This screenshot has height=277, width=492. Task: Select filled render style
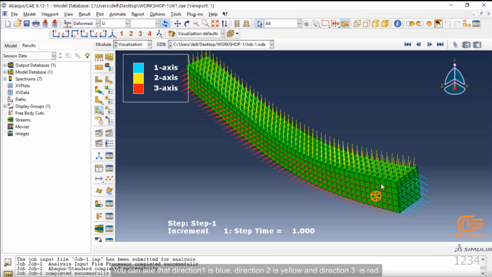point(375,24)
